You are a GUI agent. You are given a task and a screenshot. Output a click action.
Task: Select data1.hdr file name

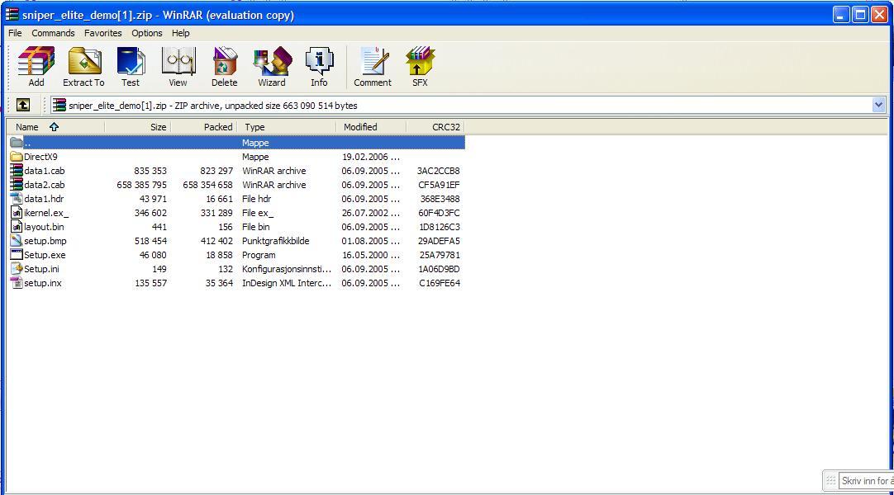click(x=44, y=199)
